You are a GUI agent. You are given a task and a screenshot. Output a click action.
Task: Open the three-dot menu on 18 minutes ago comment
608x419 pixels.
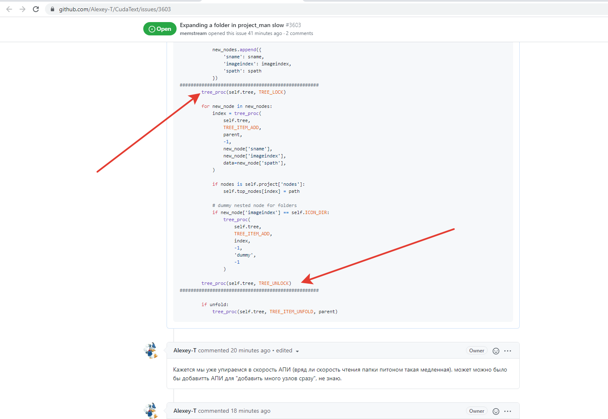pyautogui.click(x=508, y=411)
